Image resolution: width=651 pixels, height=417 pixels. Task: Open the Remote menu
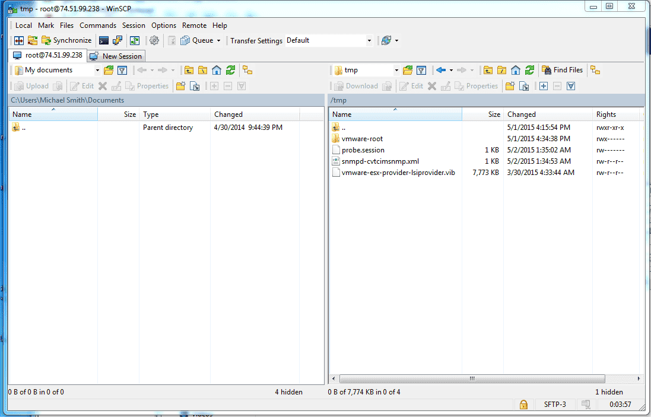[x=194, y=26]
